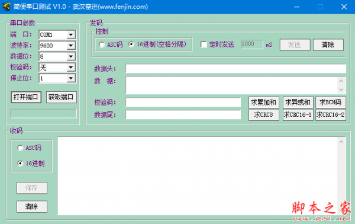
Task: Click the 保存 button in 收码
Action: (x=32, y=188)
